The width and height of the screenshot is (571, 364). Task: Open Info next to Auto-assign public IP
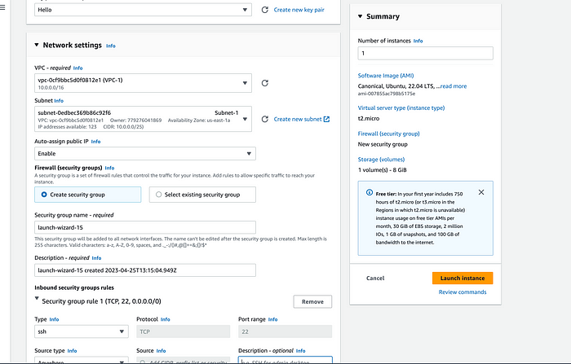tap(95, 142)
